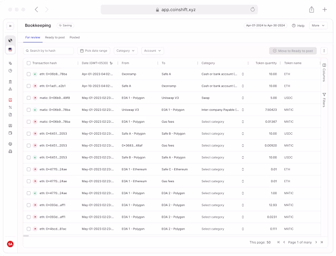Screen dimensions: 336x256
Task: Open the bank building icon in sidebar
Action: point(10,81)
